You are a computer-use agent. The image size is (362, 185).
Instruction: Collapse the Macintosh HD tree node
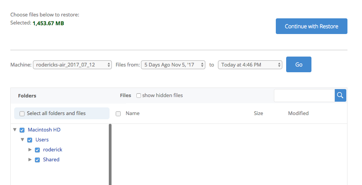coord(15,130)
